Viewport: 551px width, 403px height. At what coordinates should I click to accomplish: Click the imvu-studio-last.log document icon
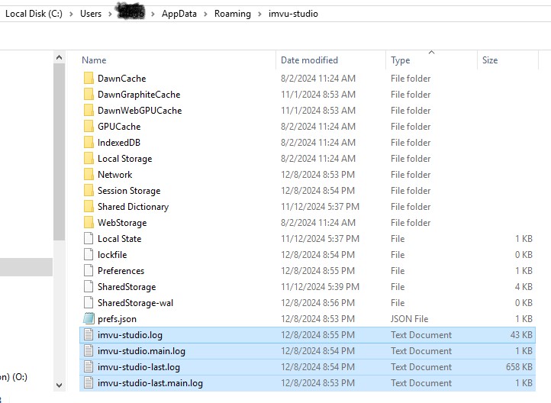point(89,367)
